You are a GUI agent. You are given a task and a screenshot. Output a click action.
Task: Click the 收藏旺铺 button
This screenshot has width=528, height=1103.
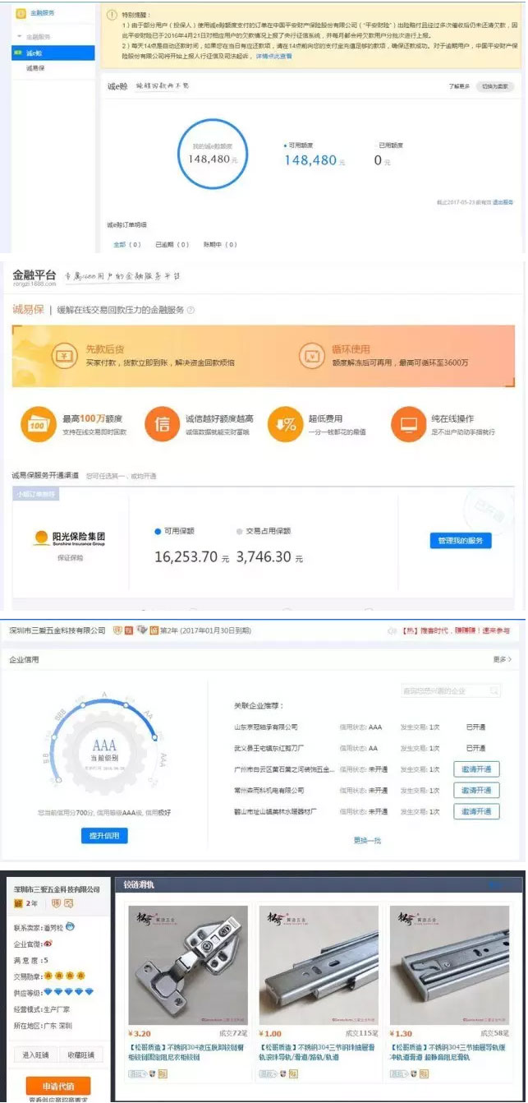coord(80,1055)
